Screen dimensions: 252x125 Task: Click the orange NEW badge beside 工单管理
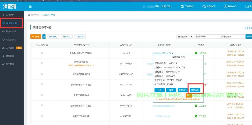pyautogui.click(x=19, y=48)
